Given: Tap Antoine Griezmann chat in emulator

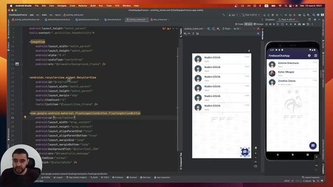Looking at the screenshot, I should [x=292, y=64].
